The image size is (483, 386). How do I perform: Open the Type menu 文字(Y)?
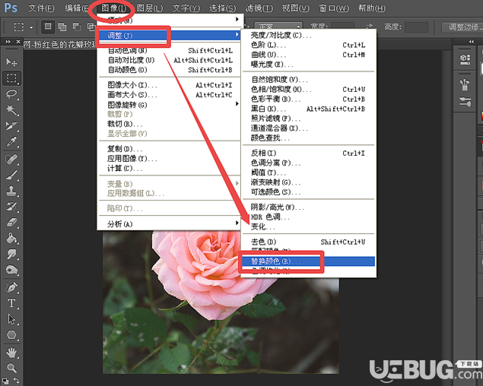coord(186,8)
